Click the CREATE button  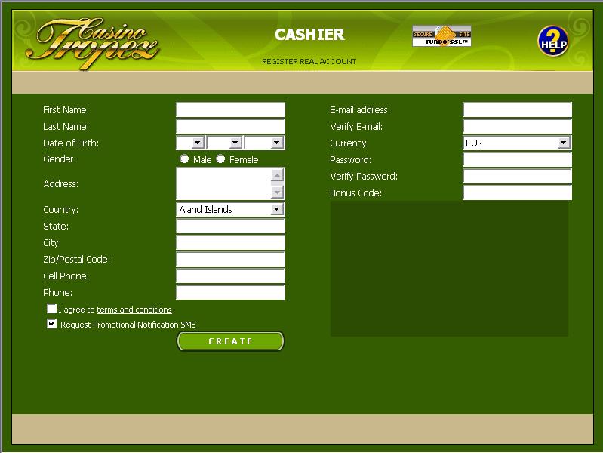click(x=230, y=341)
